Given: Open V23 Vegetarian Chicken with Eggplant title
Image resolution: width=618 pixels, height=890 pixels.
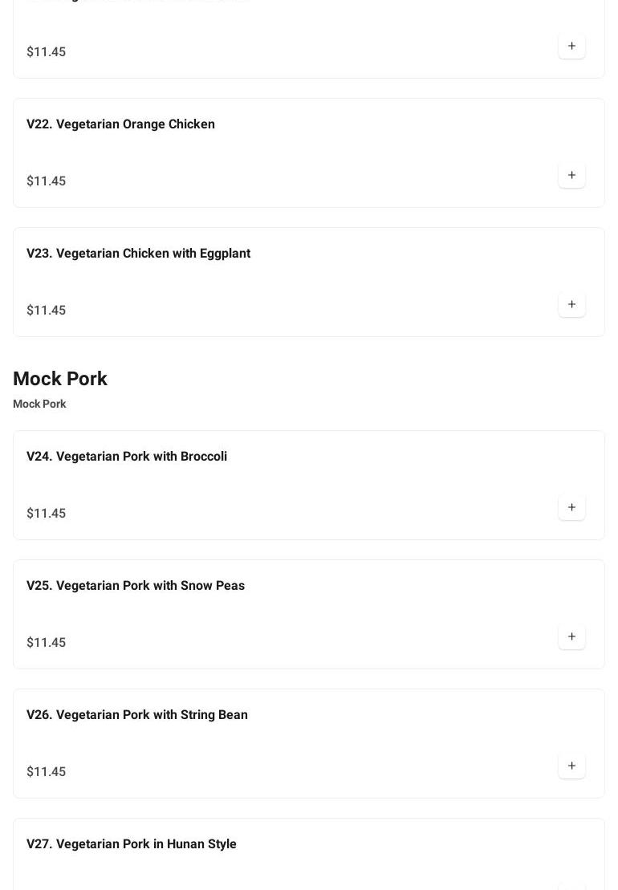Looking at the screenshot, I should tap(138, 254).
